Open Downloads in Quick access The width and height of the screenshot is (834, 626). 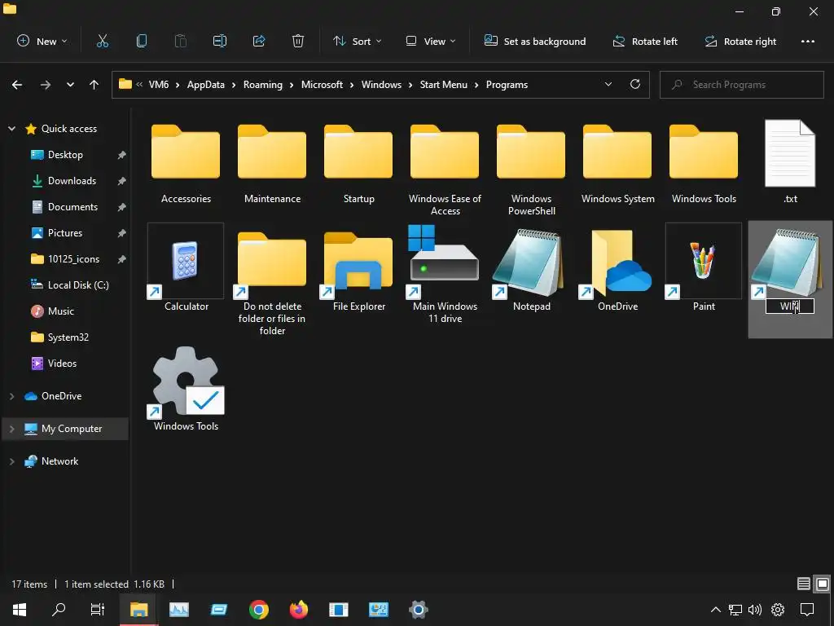(x=72, y=181)
